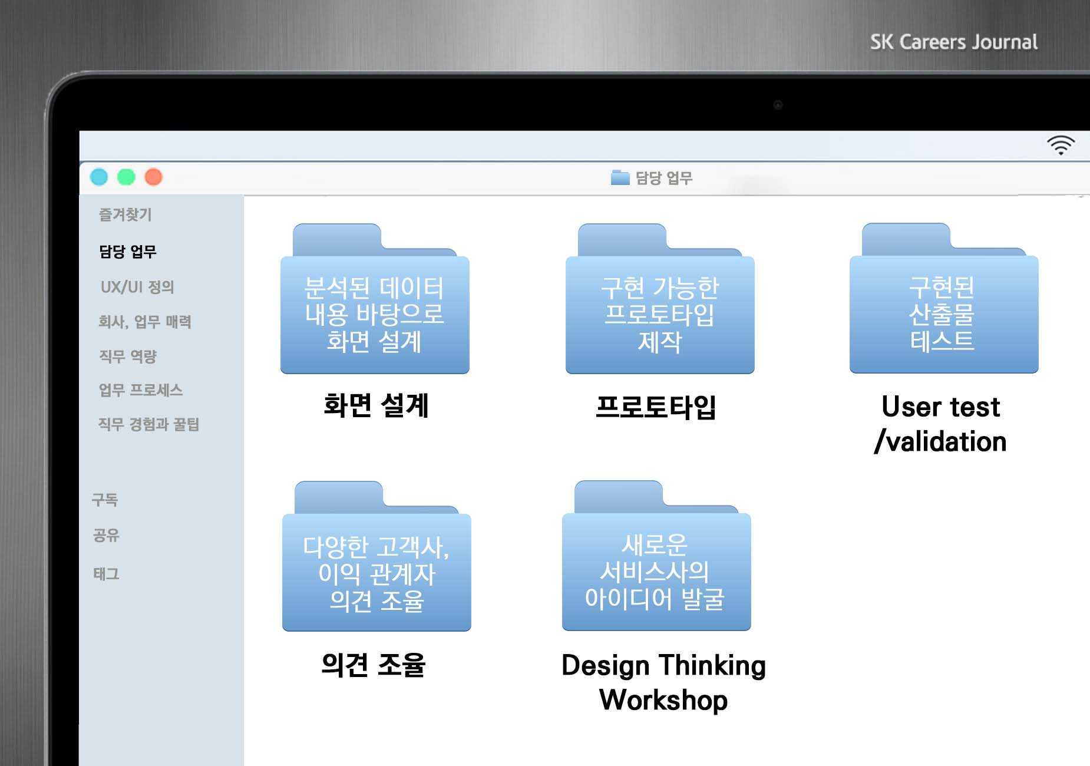Image resolution: width=1090 pixels, height=766 pixels.
Task: Click the red-orange window control button
Action: (x=154, y=177)
